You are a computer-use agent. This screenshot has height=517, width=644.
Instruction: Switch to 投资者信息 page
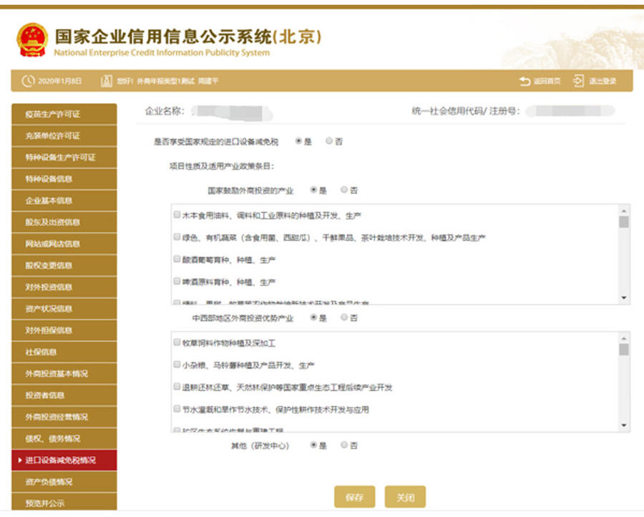(x=64, y=395)
